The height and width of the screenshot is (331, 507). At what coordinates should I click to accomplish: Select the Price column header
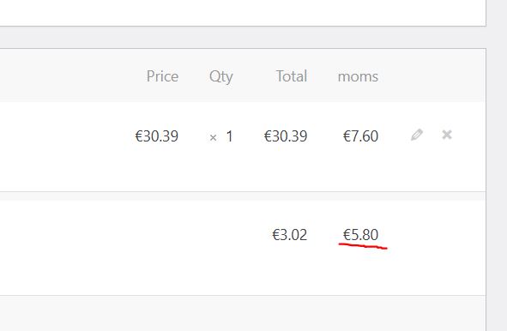[x=162, y=76]
